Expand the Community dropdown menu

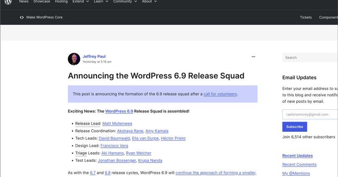pyautogui.click(x=125, y=2)
